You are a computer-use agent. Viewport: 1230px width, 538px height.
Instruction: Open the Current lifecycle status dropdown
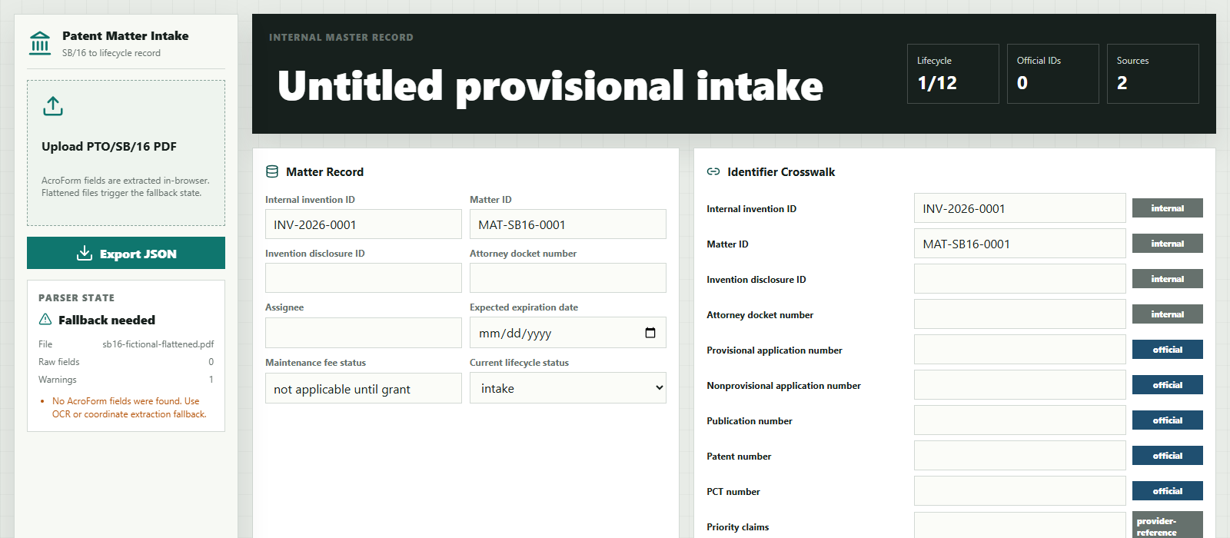(x=568, y=388)
